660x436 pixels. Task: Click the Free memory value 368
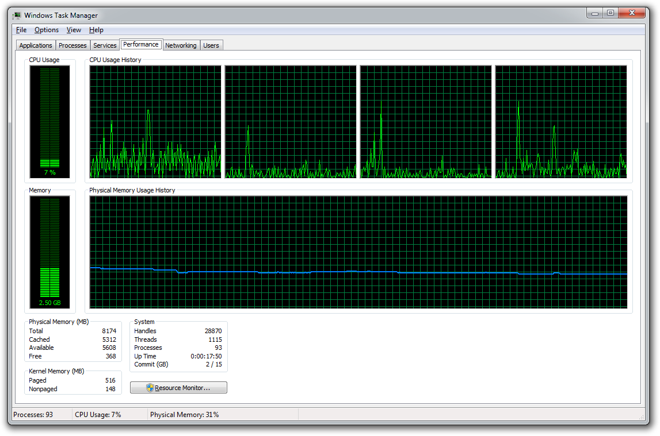click(110, 356)
